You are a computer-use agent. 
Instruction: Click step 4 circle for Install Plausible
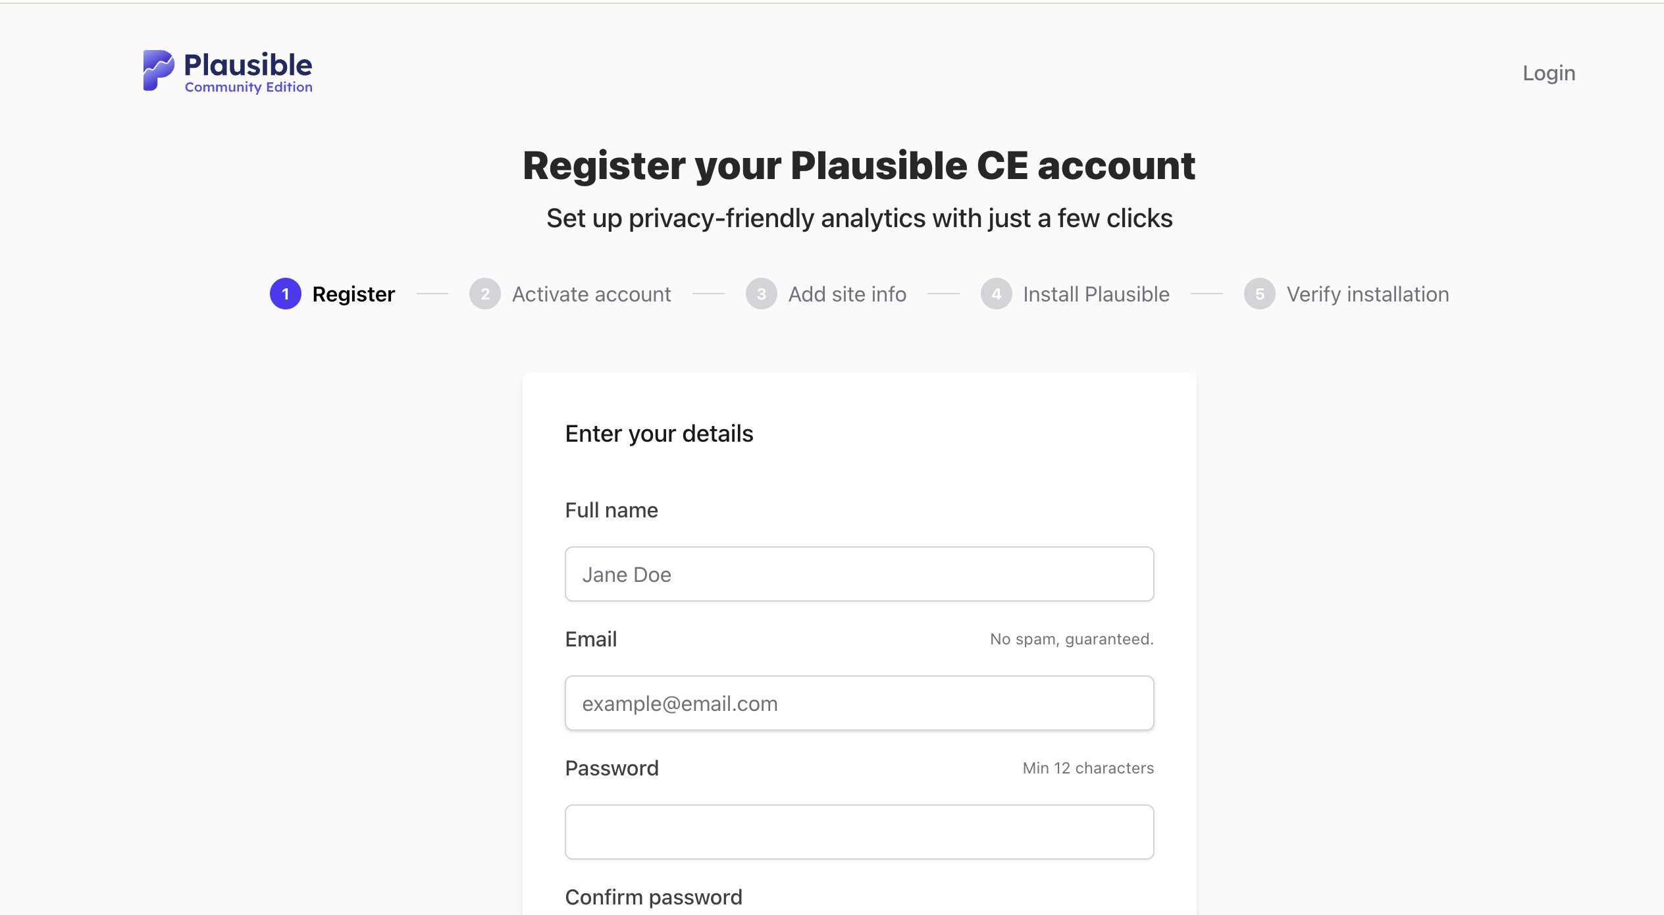(996, 294)
